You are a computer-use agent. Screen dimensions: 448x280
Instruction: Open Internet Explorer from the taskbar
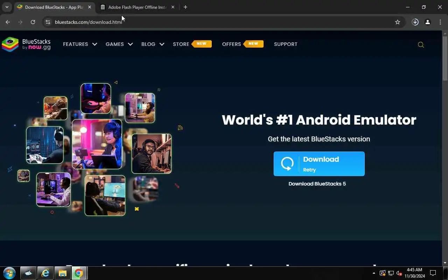(x=45, y=273)
